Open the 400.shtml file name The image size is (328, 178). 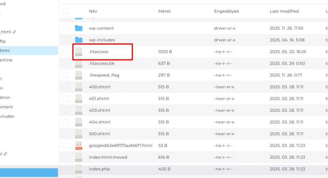tap(99, 87)
